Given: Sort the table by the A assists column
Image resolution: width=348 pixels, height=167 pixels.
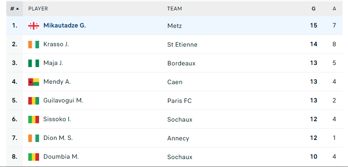Looking at the screenshot, I should [334, 9].
